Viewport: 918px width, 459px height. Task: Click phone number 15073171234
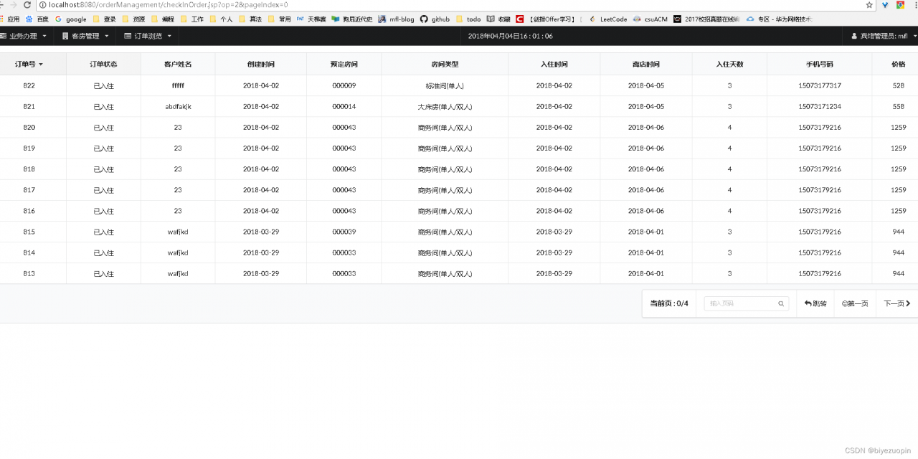820,106
